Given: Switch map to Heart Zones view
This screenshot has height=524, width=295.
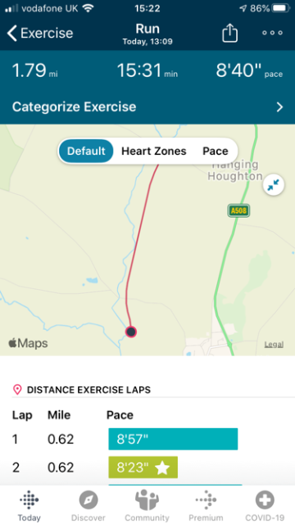Looking at the screenshot, I should click(x=154, y=151).
